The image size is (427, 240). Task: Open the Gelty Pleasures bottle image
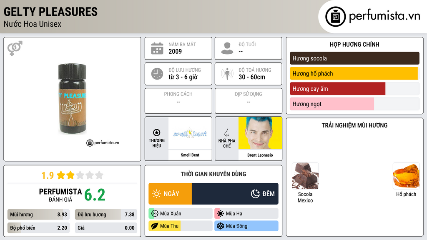(x=72, y=99)
